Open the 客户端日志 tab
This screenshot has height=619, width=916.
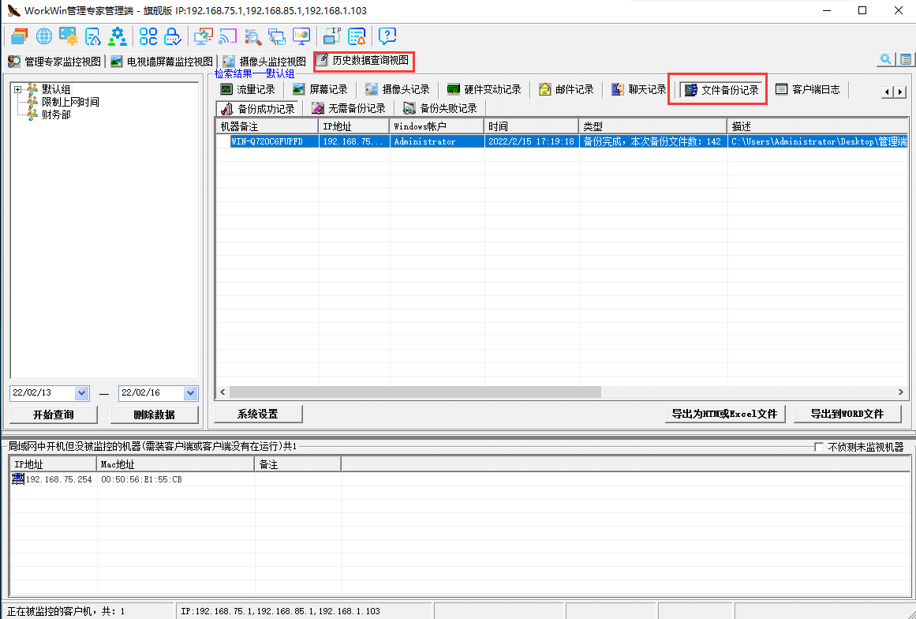(808, 89)
